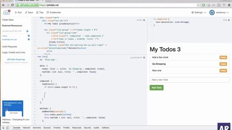The width and height of the screenshot is (232, 130).
Task: Switch to the Console tab
Action: [16, 127]
